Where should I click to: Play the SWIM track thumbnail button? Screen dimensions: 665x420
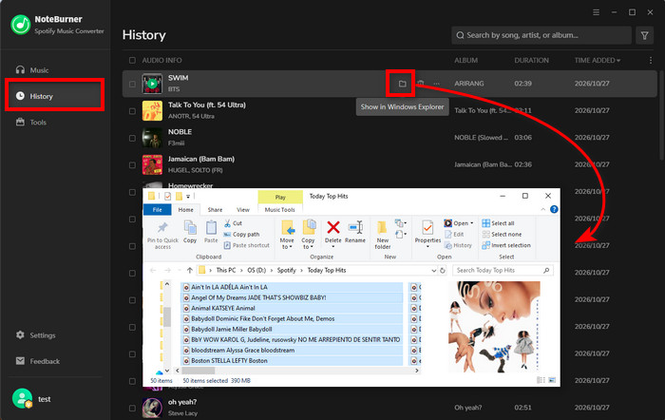(x=152, y=84)
